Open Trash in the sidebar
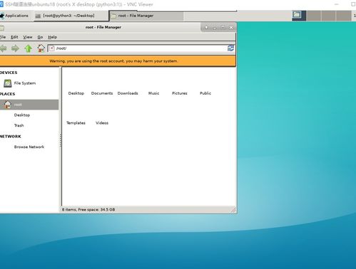The height and width of the screenshot is (269, 356). tap(19, 125)
